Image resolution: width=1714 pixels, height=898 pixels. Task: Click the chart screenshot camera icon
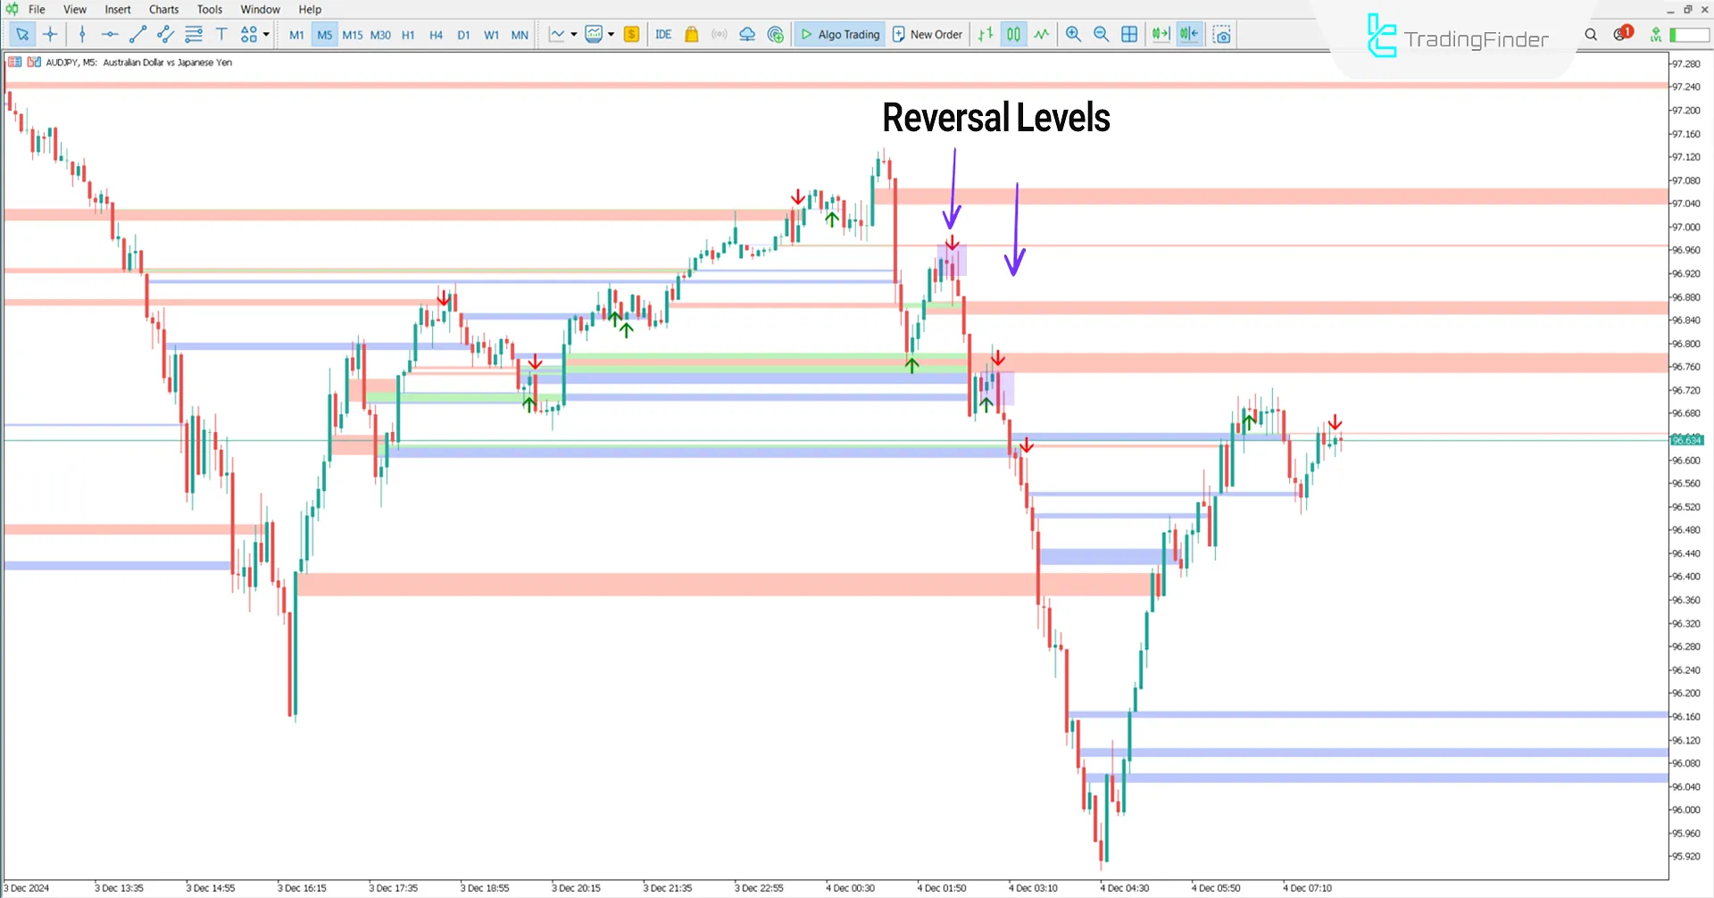point(1222,34)
